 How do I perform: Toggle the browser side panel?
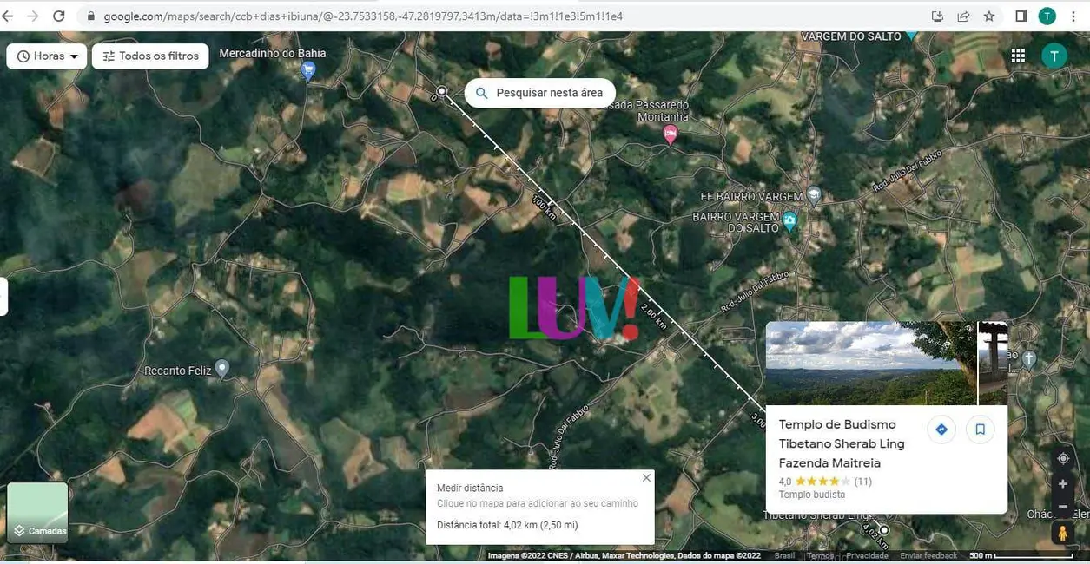[1021, 16]
